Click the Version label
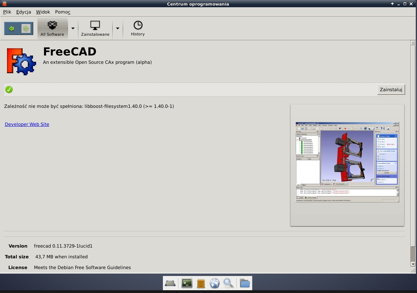417x293 pixels. 18,246
